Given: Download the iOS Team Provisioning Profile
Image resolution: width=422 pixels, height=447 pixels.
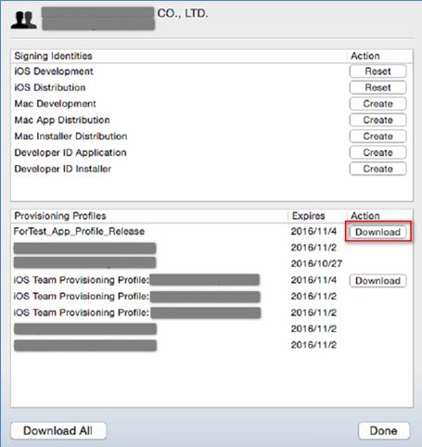Looking at the screenshot, I should point(377,281).
